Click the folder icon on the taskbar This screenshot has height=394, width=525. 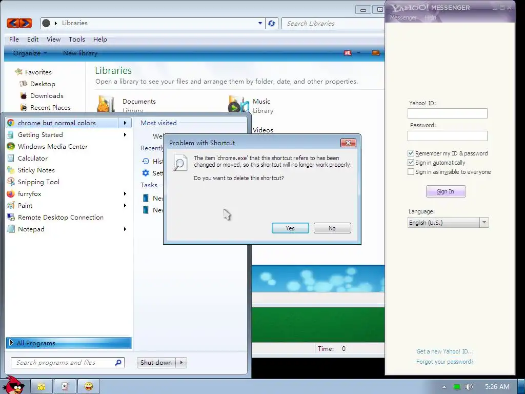42,387
